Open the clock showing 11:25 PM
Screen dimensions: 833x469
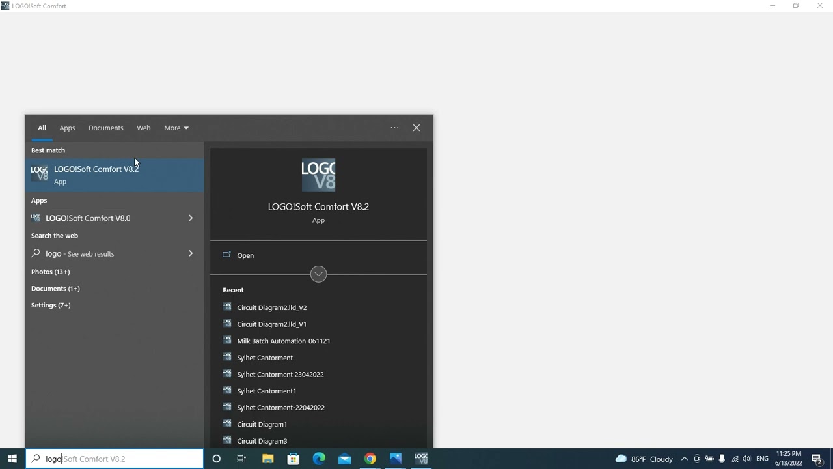coord(788,459)
